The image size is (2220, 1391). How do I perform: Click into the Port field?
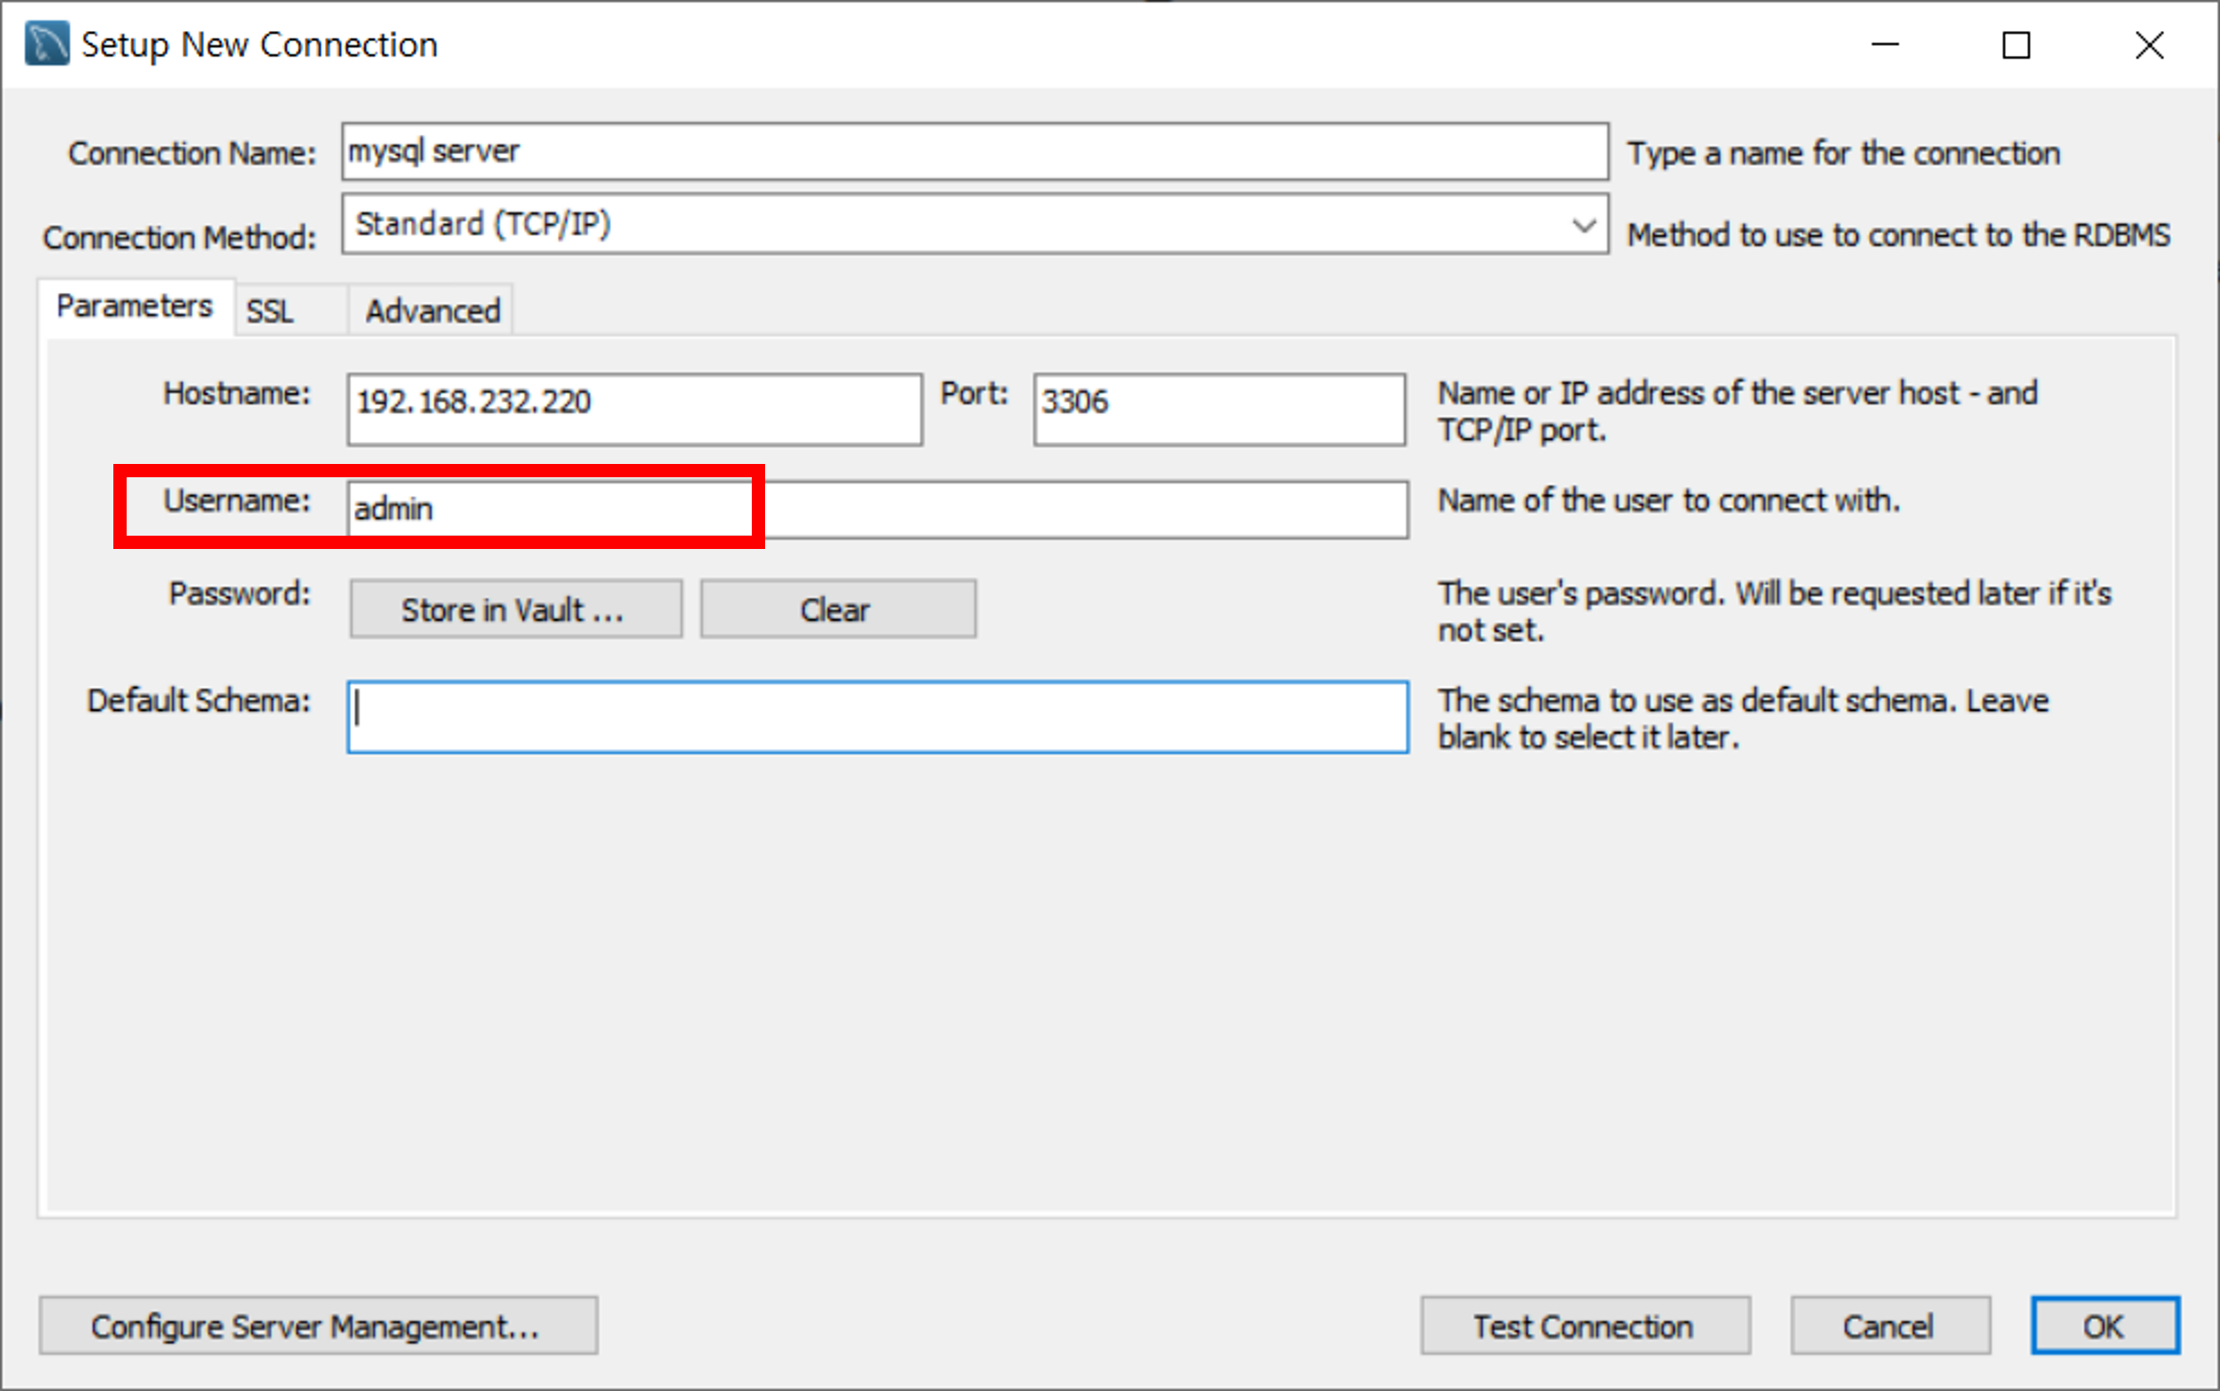coord(1219,409)
